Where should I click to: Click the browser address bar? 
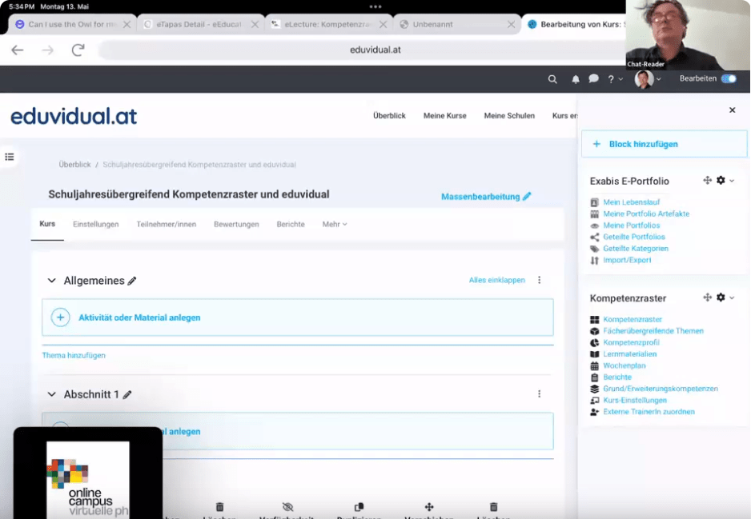tap(375, 50)
